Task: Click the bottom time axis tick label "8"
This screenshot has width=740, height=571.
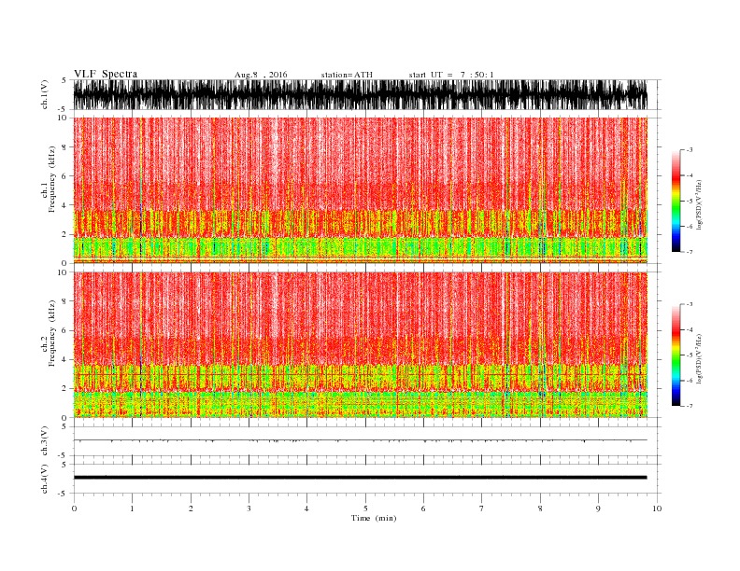Action: click(x=540, y=508)
